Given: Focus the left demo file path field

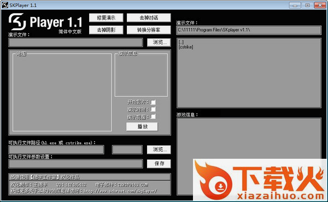Looking at the screenshot, I should coord(76,43).
